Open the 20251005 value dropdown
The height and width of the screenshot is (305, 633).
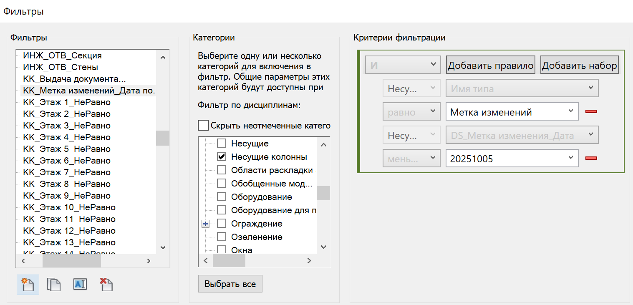[570, 158]
